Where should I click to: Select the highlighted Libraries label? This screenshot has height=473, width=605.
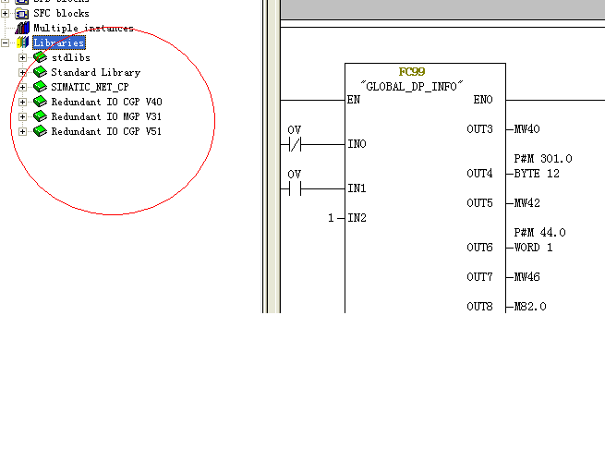point(58,42)
